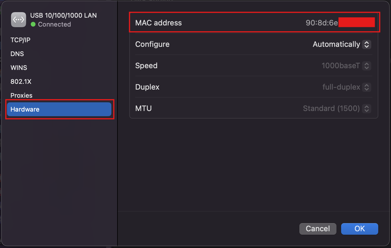391x248 pixels.
Task: Click the USB 10/100/1000 LAN title
Action: (x=64, y=16)
